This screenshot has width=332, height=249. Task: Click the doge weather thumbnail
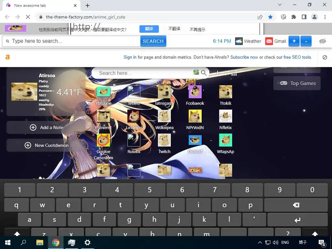(24, 92)
